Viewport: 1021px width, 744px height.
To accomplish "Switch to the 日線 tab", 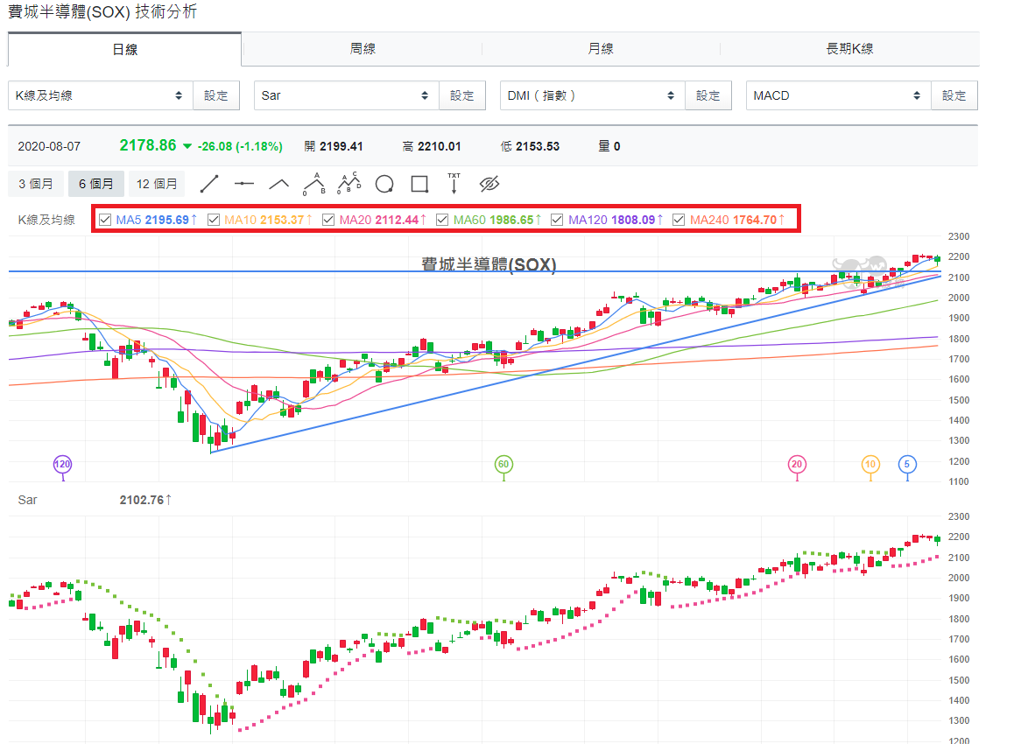I will [x=124, y=50].
